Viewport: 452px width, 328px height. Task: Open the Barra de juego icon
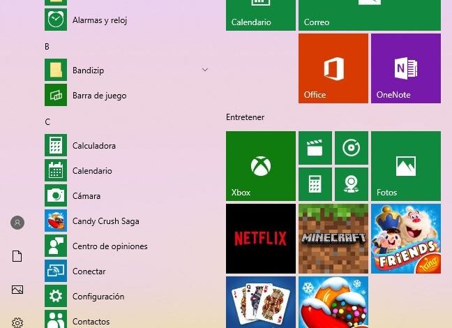56,95
